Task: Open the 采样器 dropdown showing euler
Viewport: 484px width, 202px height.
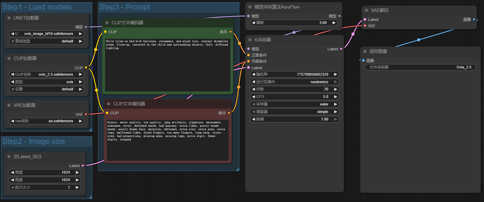Action: [295, 104]
